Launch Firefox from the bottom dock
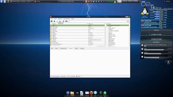 (x=91, y=93)
